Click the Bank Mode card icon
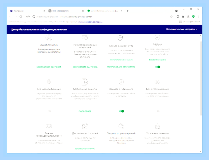 coord(85,37)
